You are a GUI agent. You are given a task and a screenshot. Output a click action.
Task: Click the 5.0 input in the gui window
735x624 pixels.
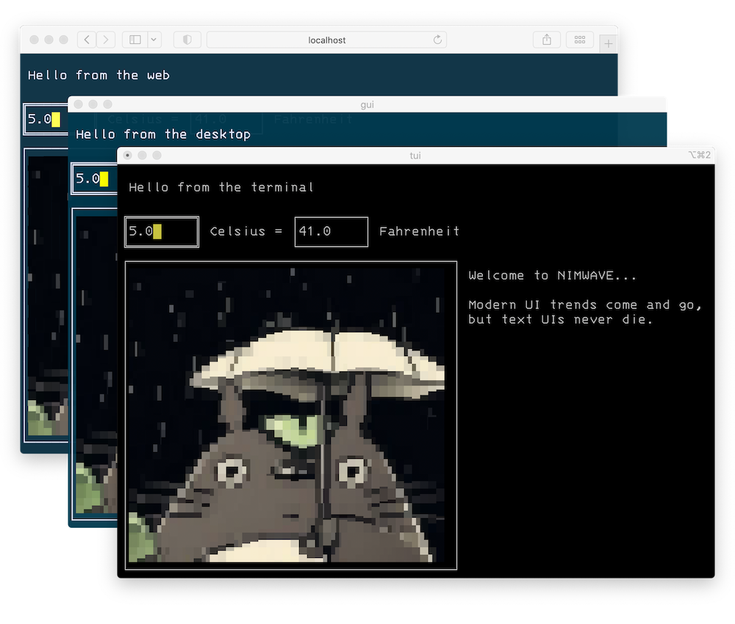tap(94, 178)
